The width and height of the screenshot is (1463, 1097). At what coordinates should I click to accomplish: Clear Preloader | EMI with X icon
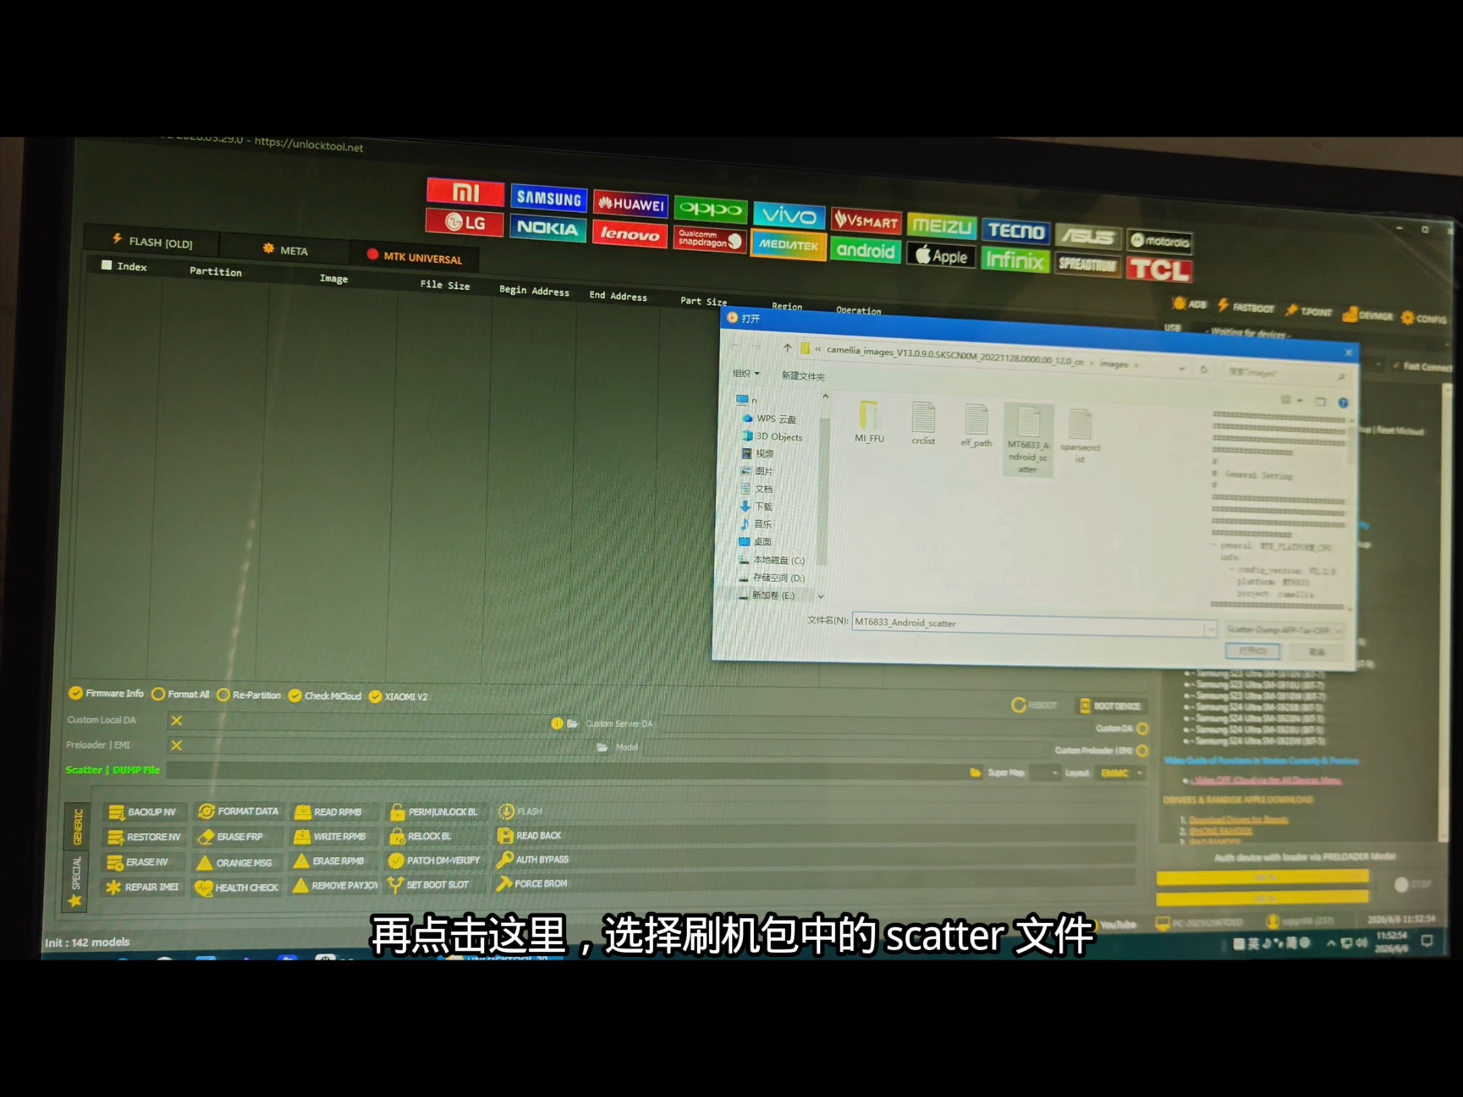pyautogui.click(x=177, y=746)
